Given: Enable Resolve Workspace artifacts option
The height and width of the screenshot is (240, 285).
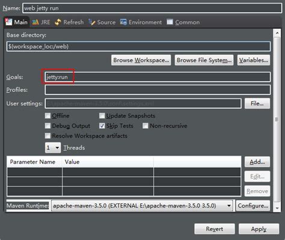Looking at the screenshot, I should click(x=47, y=136).
